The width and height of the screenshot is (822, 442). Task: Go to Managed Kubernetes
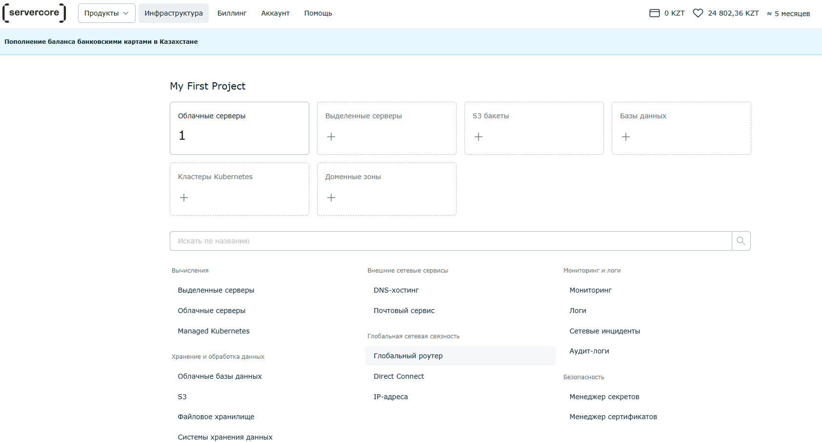[214, 331]
